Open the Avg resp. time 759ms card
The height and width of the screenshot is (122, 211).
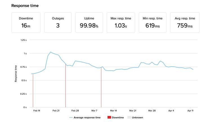pos(185,22)
